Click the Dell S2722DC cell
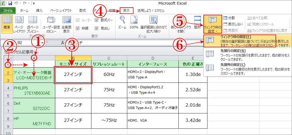 [34, 105]
